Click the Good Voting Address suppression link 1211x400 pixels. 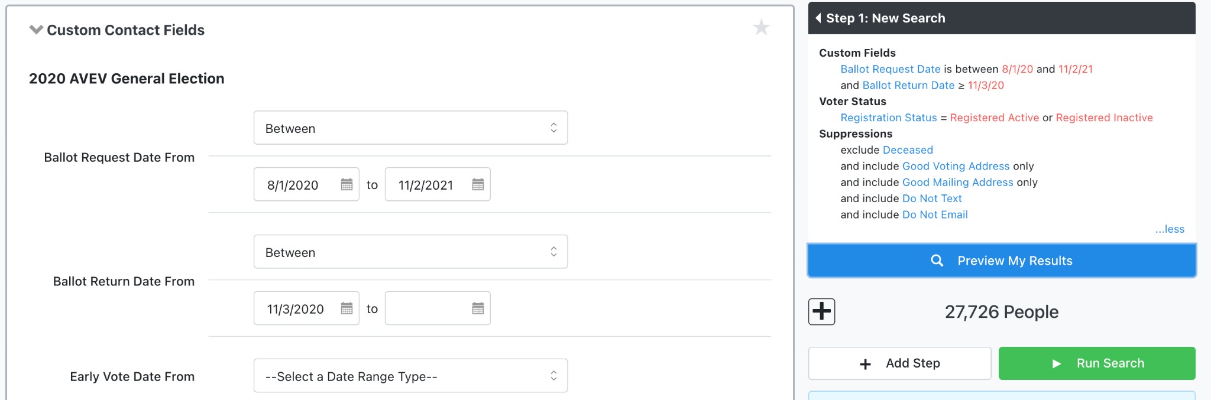coord(956,166)
